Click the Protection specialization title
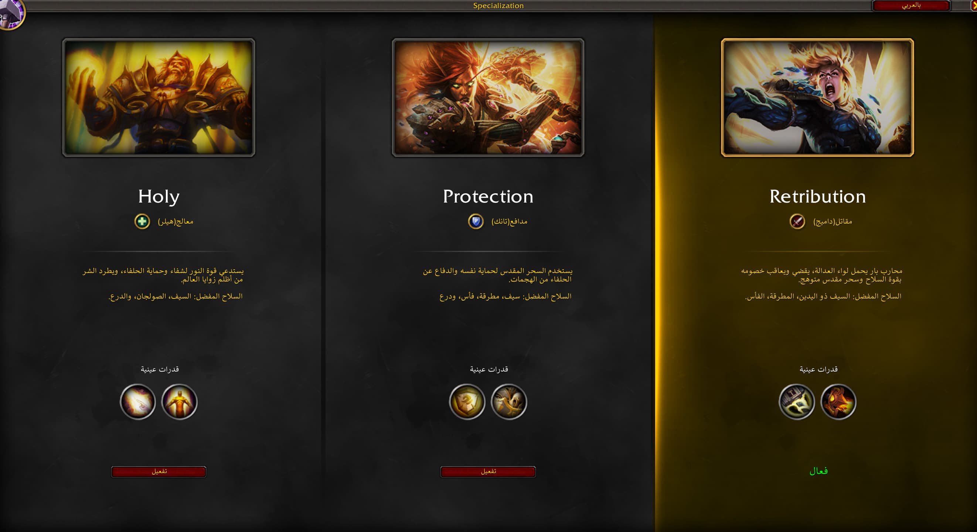 (x=488, y=197)
